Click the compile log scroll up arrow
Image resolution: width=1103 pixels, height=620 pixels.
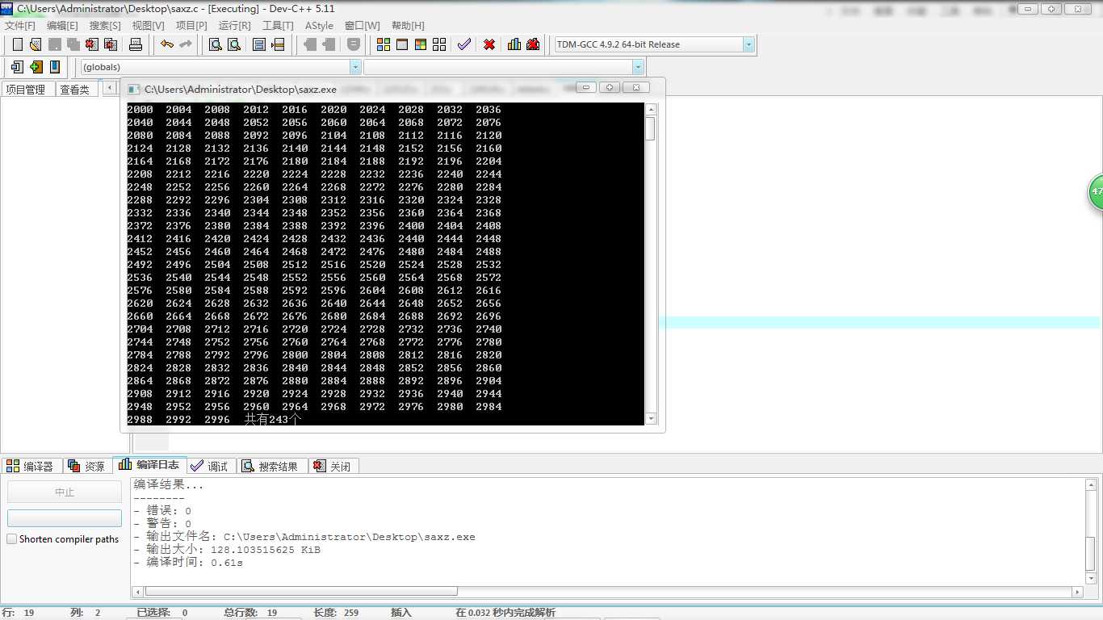[1091, 484]
